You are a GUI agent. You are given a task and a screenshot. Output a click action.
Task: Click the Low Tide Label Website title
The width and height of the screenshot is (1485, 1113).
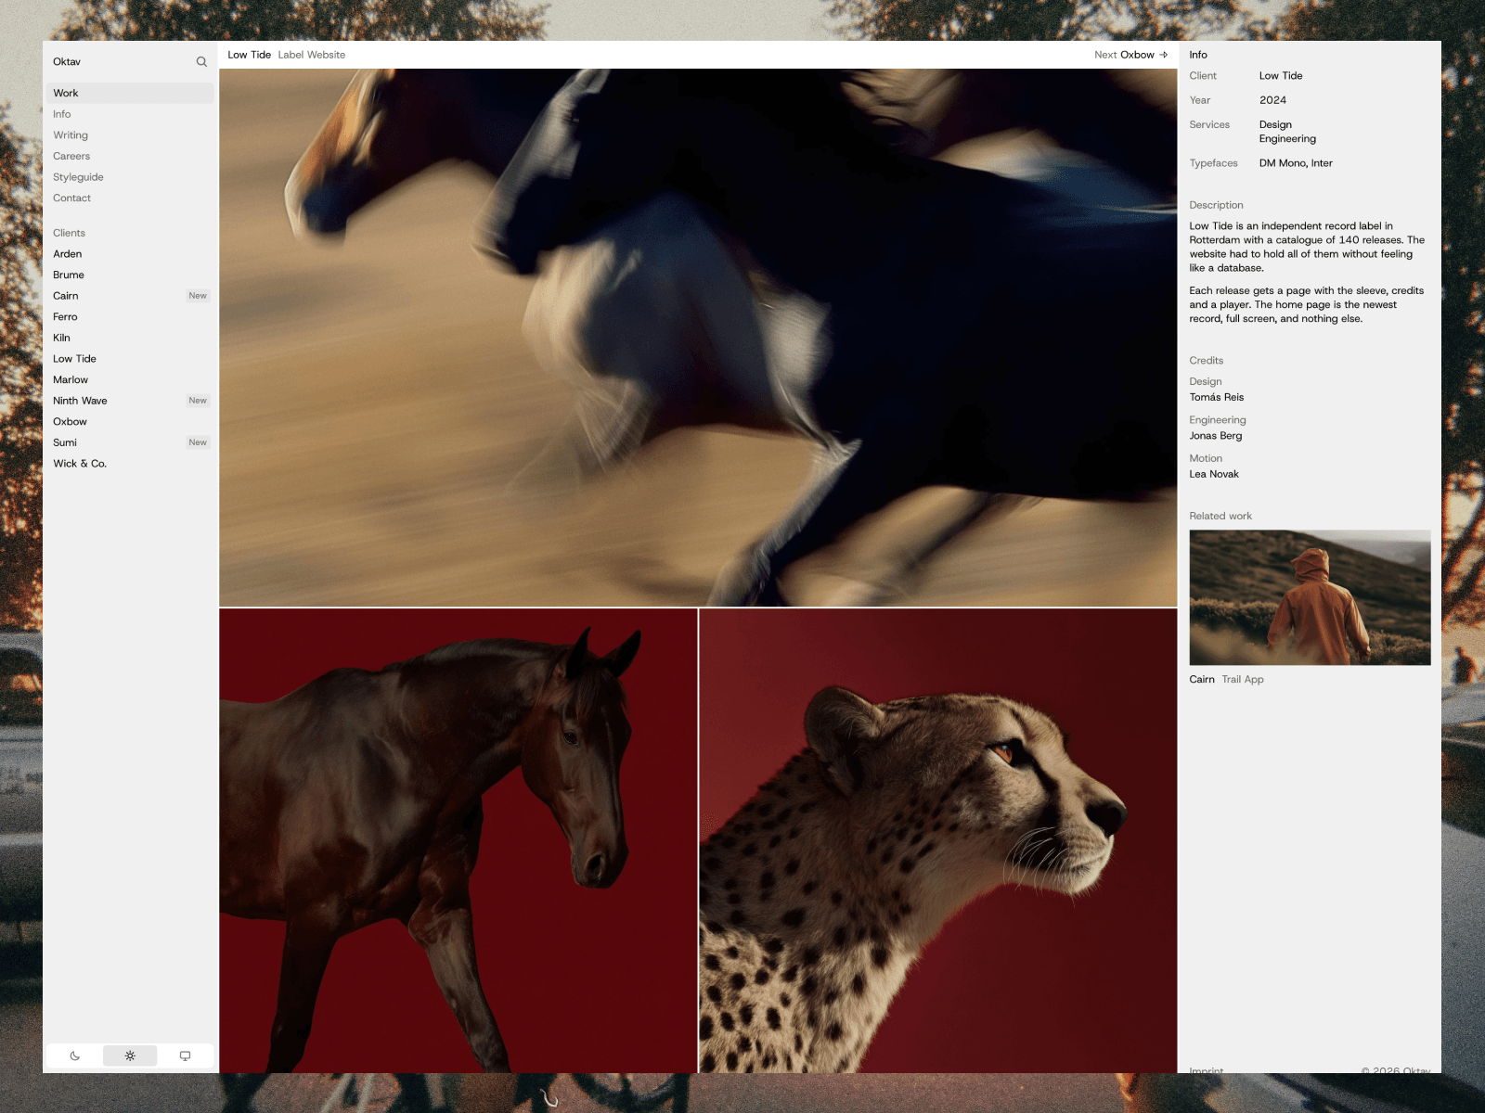point(287,55)
